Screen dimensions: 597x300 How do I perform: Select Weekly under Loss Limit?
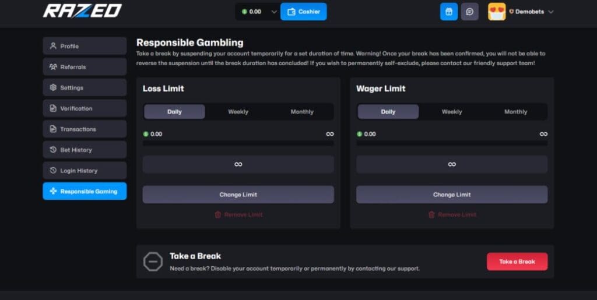pyautogui.click(x=238, y=112)
